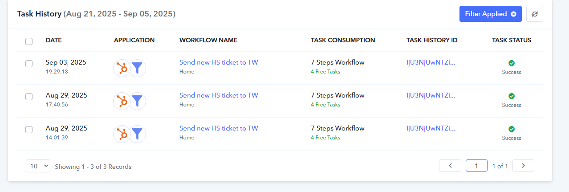
Task: Click the funnel icon in the 17:40:56 row
Action: 138,101
